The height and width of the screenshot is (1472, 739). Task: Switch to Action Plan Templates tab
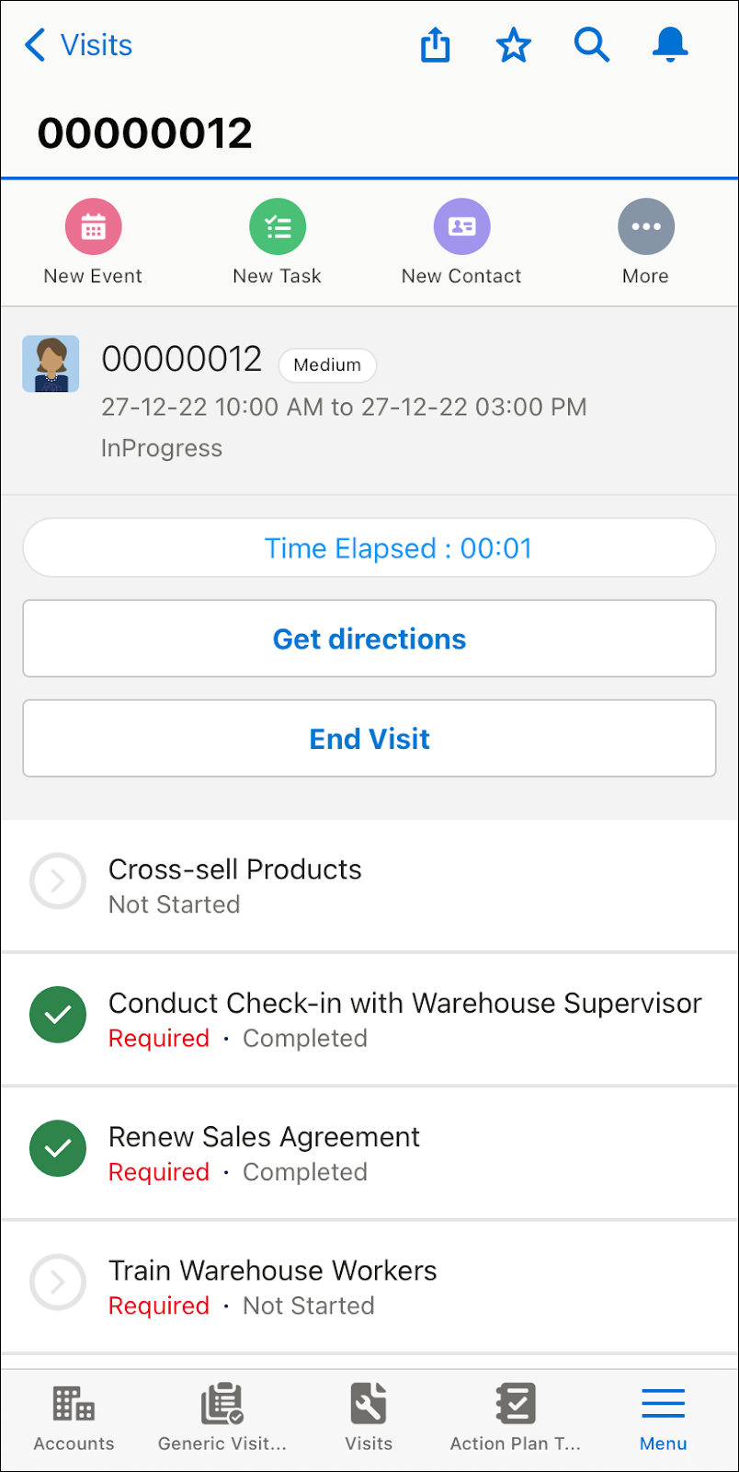(516, 1419)
